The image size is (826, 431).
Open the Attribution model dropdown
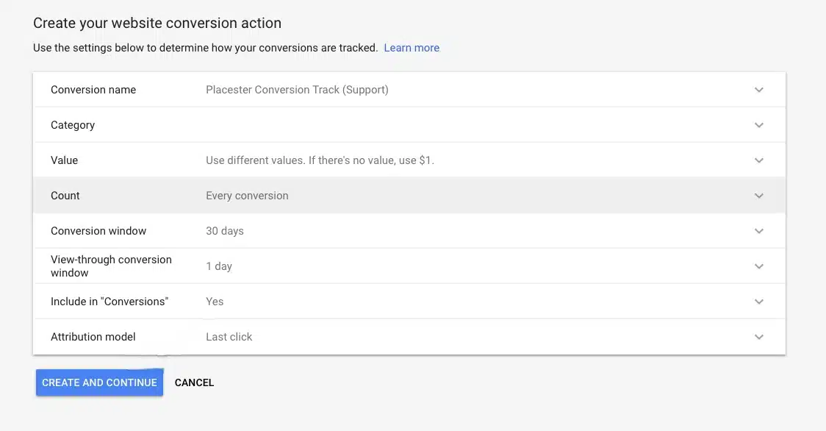[x=759, y=336]
